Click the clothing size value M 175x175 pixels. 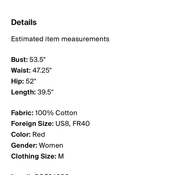[x=61, y=156]
